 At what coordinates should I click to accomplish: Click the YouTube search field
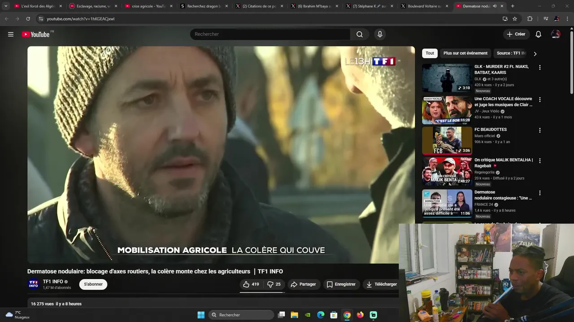pos(270,34)
